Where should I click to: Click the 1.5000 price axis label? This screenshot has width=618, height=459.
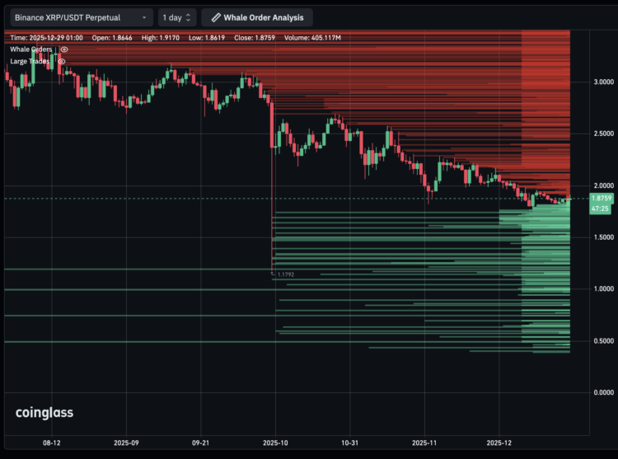[604, 237]
